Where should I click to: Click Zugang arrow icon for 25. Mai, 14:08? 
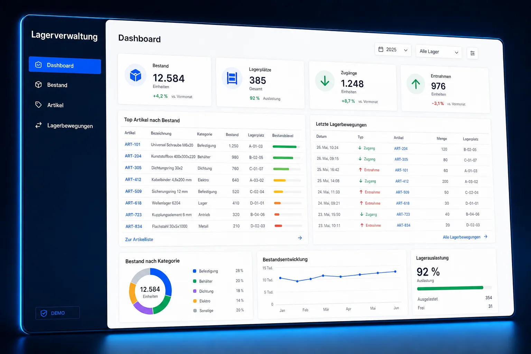pos(361,181)
